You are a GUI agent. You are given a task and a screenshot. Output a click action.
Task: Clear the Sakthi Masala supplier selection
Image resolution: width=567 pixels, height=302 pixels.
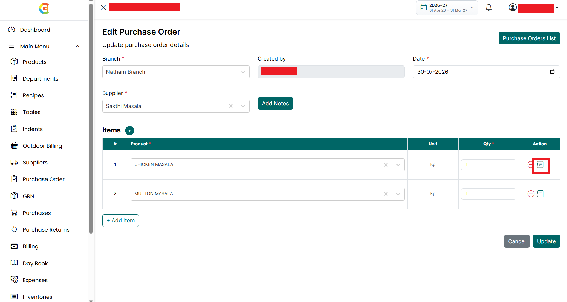(x=231, y=106)
